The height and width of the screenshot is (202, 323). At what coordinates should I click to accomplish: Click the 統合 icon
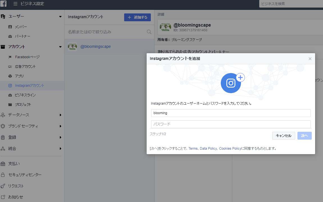point(3,149)
